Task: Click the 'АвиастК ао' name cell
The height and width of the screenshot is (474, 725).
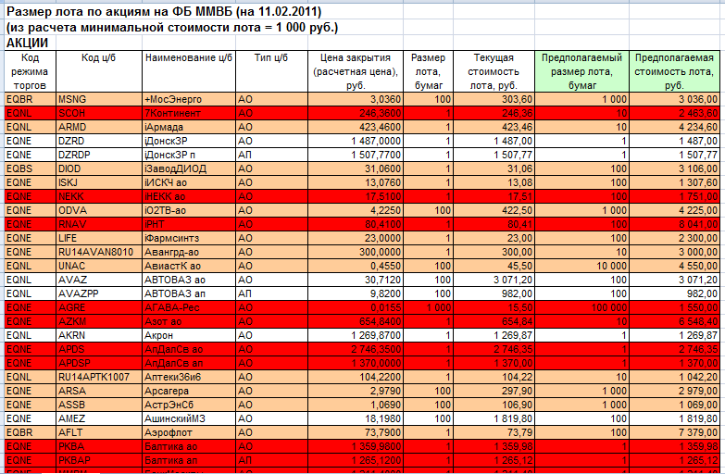Action: coord(189,266)
